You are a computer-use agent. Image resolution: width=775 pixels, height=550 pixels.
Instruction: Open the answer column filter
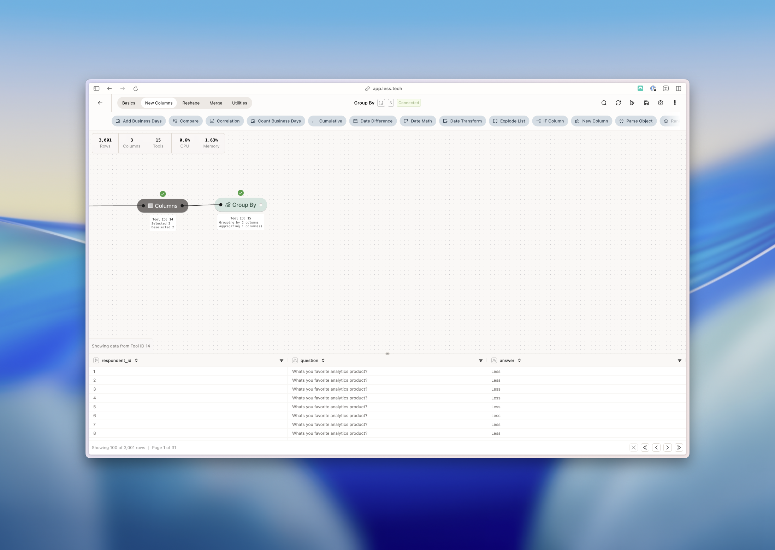679,361
